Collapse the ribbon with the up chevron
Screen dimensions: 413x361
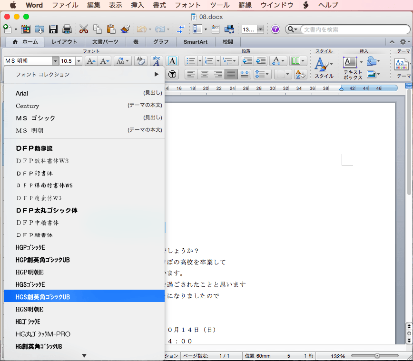392,42
